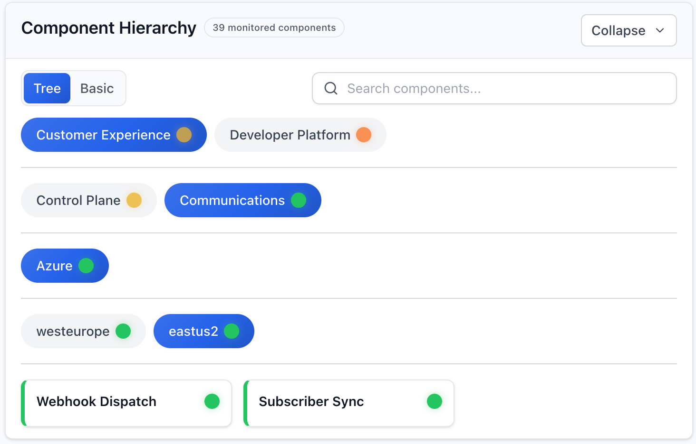Click yellow status dot on Control Plane
696x444 pixels.
134,200
